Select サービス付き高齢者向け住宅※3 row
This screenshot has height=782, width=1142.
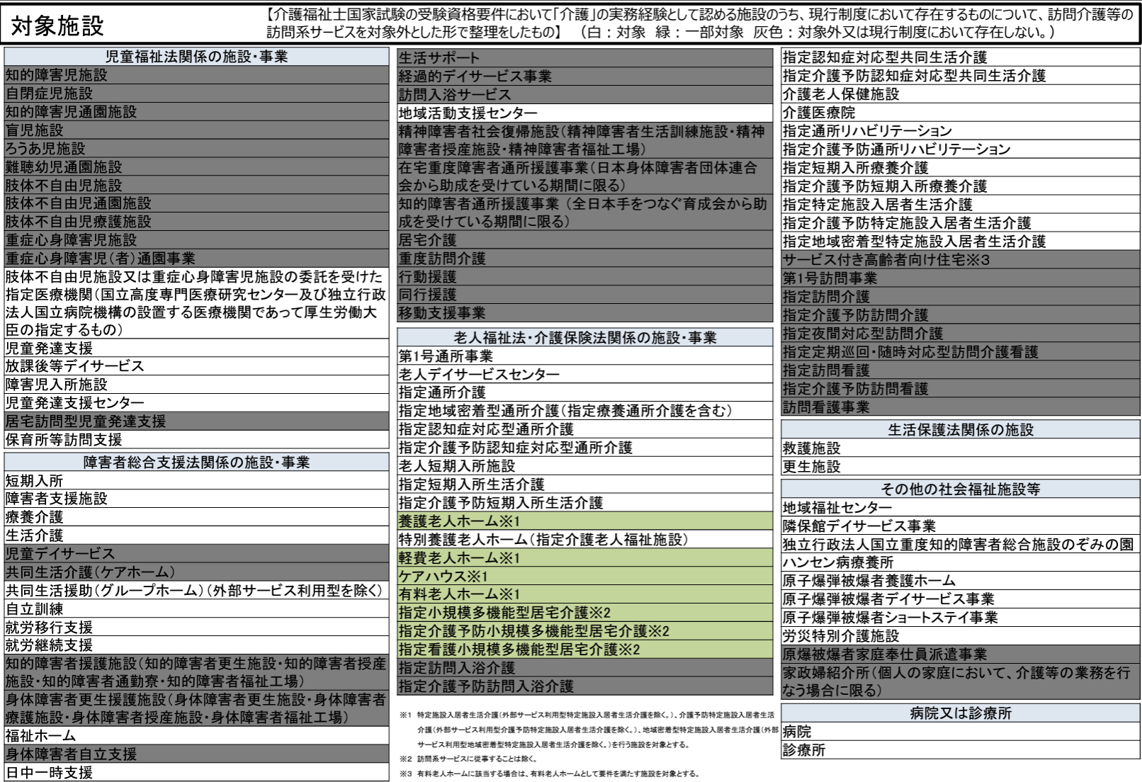(961, 260)
